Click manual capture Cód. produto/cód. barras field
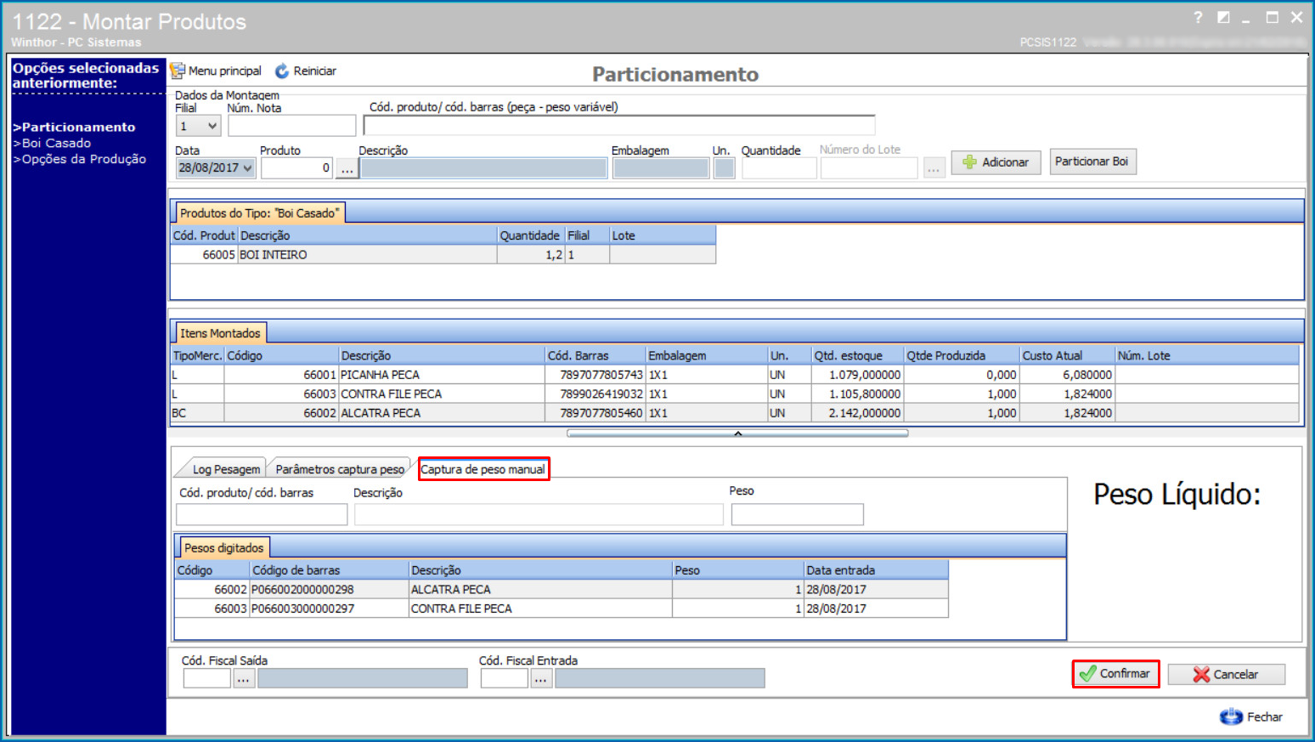This screenshot has height=742, width=1315. click(262, 514)
